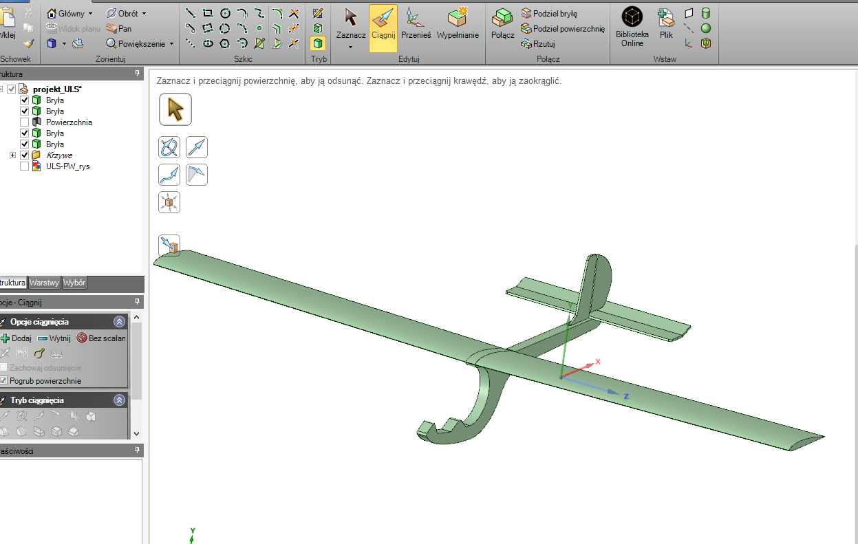Open the Powiększenie zoom dropdown

171,43
